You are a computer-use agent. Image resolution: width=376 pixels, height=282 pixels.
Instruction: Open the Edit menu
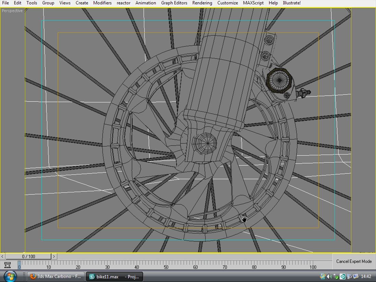click(17, 3)
